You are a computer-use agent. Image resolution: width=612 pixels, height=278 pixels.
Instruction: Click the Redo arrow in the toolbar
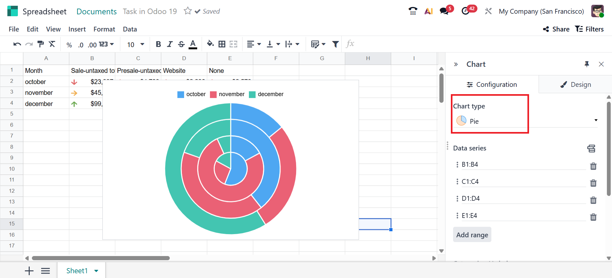(x=29, y=44)
